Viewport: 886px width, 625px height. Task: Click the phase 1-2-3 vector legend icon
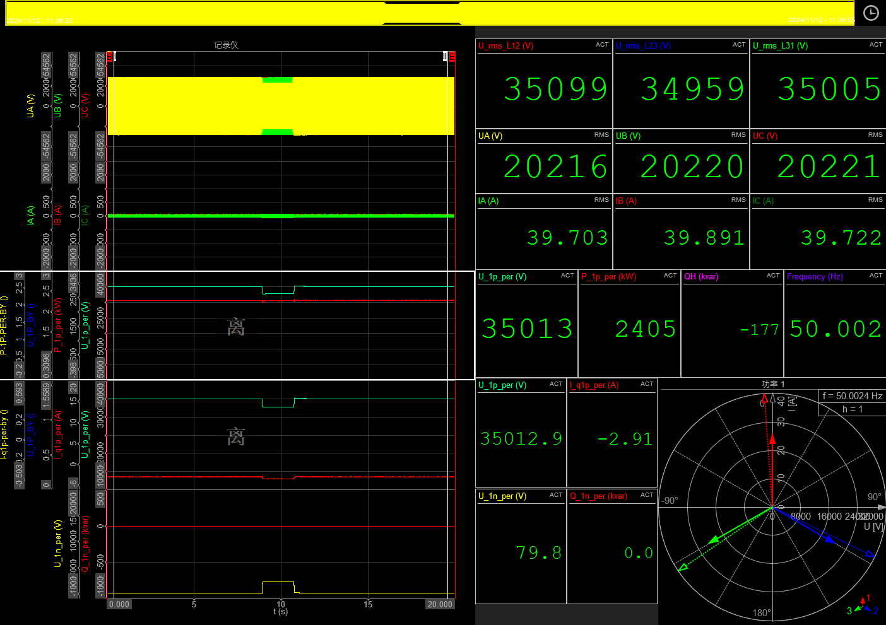pyautogui.click(x=863, y=605)
